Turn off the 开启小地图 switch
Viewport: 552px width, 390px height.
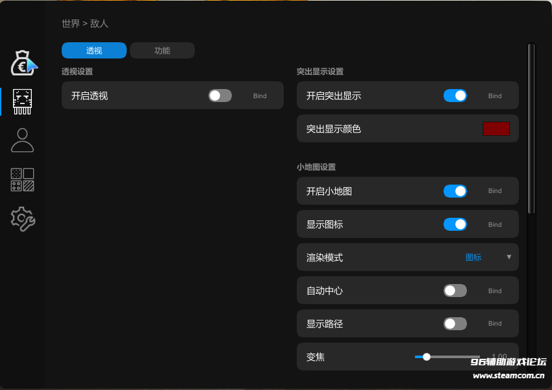455,191
